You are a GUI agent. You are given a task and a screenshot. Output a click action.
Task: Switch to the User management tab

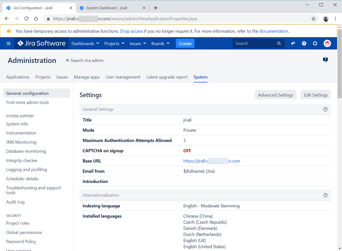123,77
